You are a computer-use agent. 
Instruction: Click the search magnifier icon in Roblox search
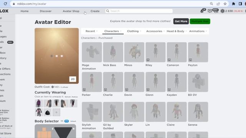[x=108, y=11]
